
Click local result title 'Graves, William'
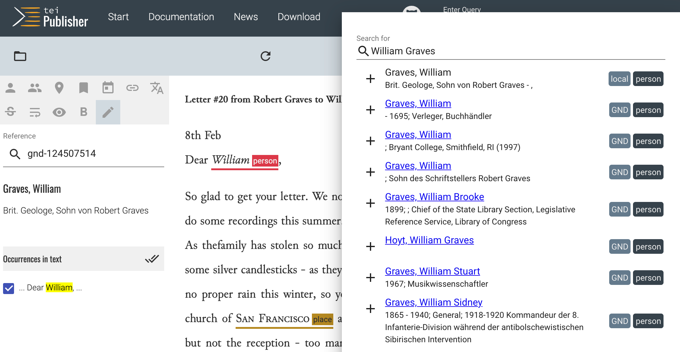tap(418, 72)
